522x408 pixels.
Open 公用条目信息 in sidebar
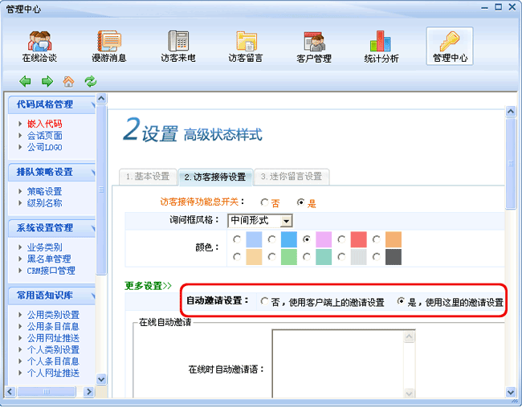(x=53, y=326)
